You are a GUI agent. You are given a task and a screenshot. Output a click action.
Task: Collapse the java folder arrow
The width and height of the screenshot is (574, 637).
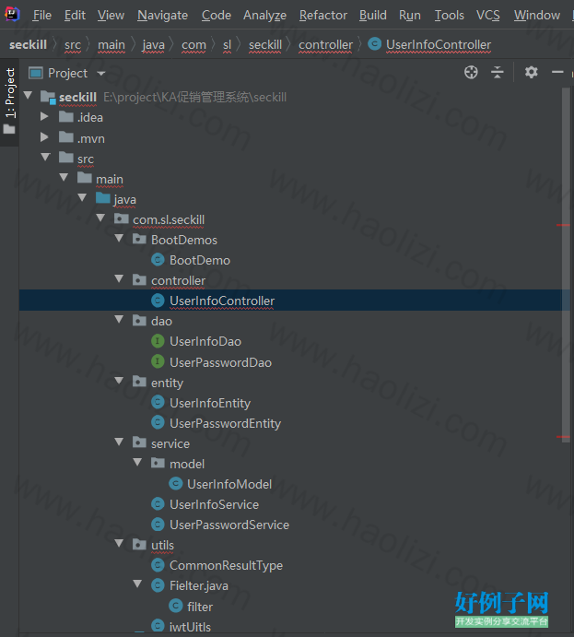pyautogui.click(x=82, y=198)
